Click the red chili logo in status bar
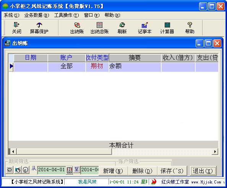227x188 pixels. tap(154, 182)
